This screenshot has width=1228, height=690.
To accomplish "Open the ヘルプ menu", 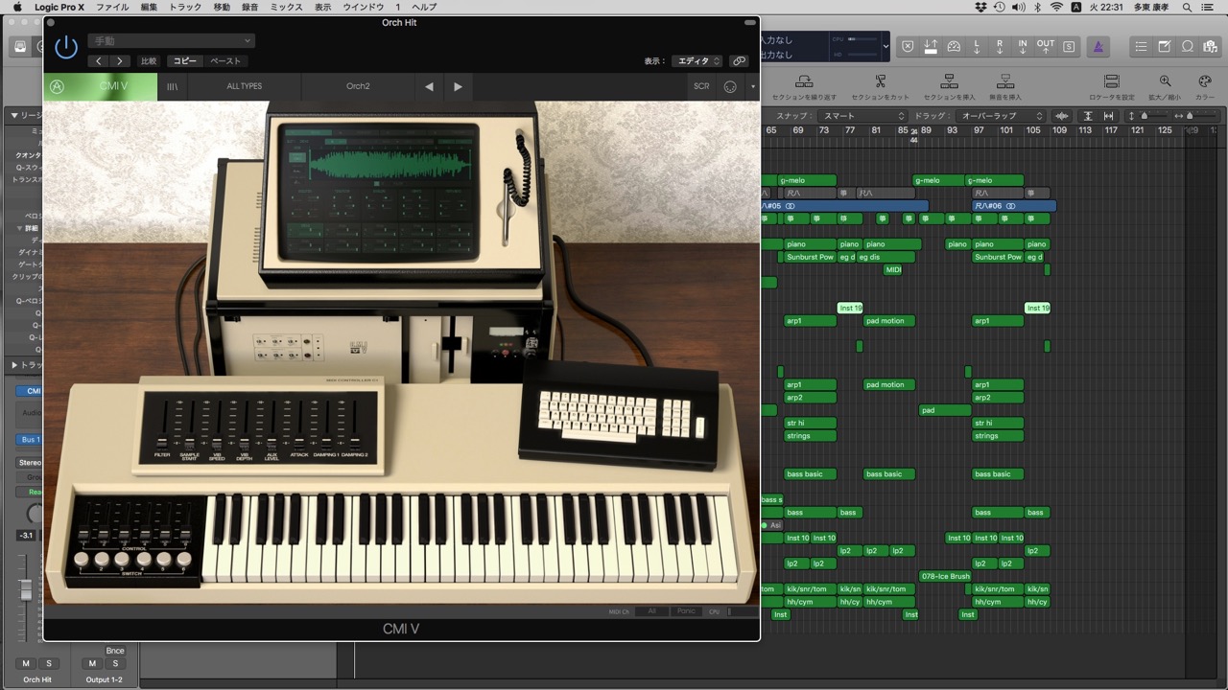I will pos(424,7).
